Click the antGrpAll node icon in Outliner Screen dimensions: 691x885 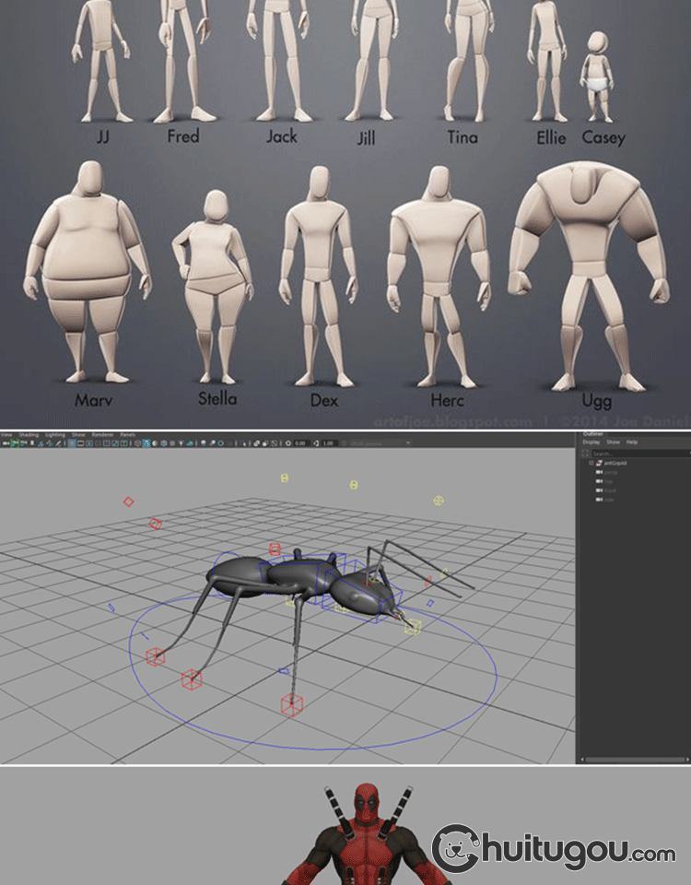tap(599, 463)
